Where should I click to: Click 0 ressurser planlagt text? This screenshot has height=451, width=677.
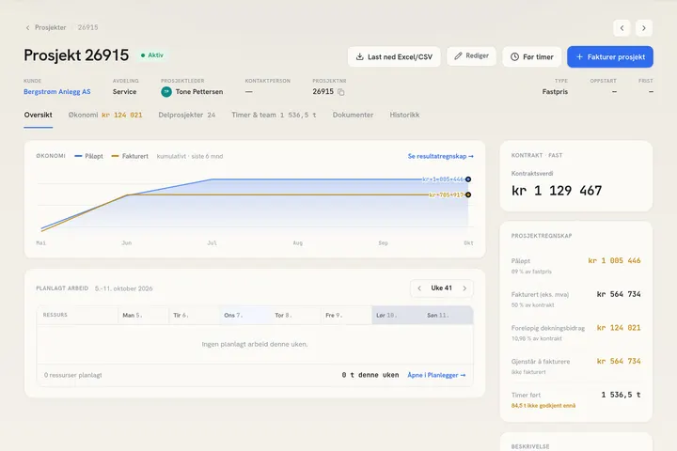point(73,375)
